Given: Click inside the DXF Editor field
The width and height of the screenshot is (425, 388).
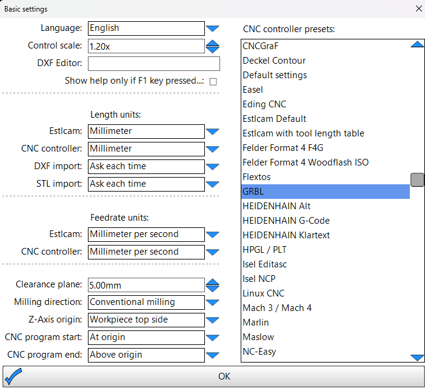Looking at the screenshot, I should (154, 64).
